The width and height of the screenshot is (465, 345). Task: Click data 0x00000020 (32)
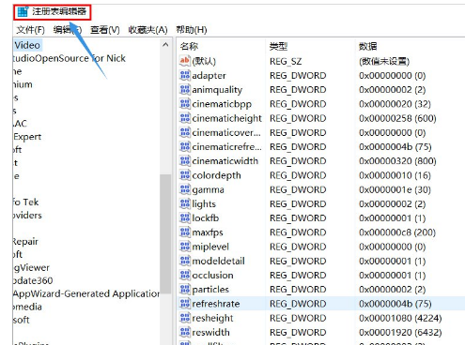point(395,104)
